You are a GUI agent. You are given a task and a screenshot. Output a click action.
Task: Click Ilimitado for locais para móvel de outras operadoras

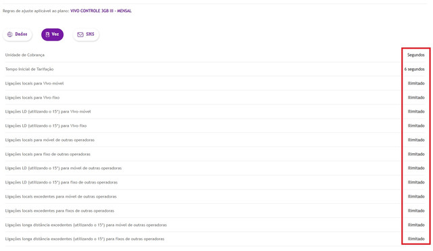tap(416, 140)
